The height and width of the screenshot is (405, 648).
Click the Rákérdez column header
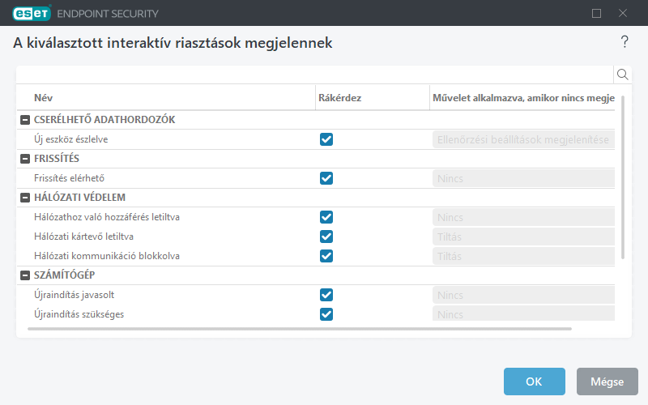tap(339, 98)
